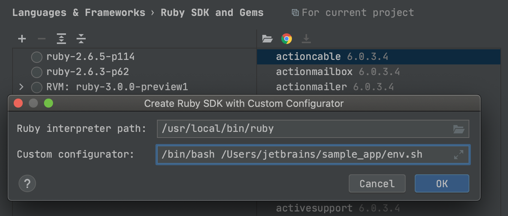Screen dimensions: 508x216
Task: Click the Collapse All icon in SDK toolbar
Action: click(81, 39)
